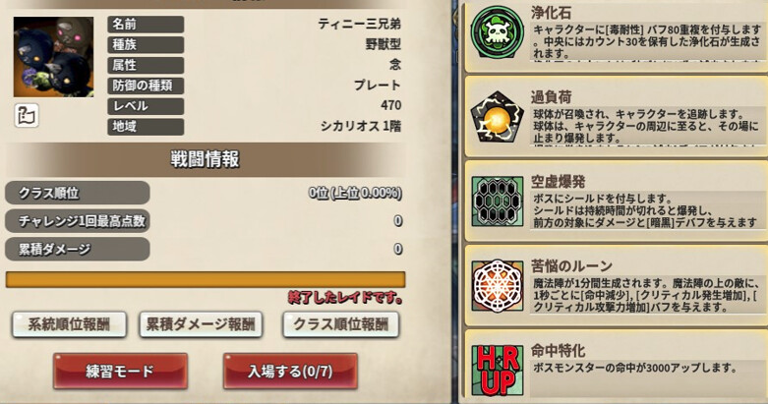Click the 命中特化 HR UP icon

coord(498,371)
